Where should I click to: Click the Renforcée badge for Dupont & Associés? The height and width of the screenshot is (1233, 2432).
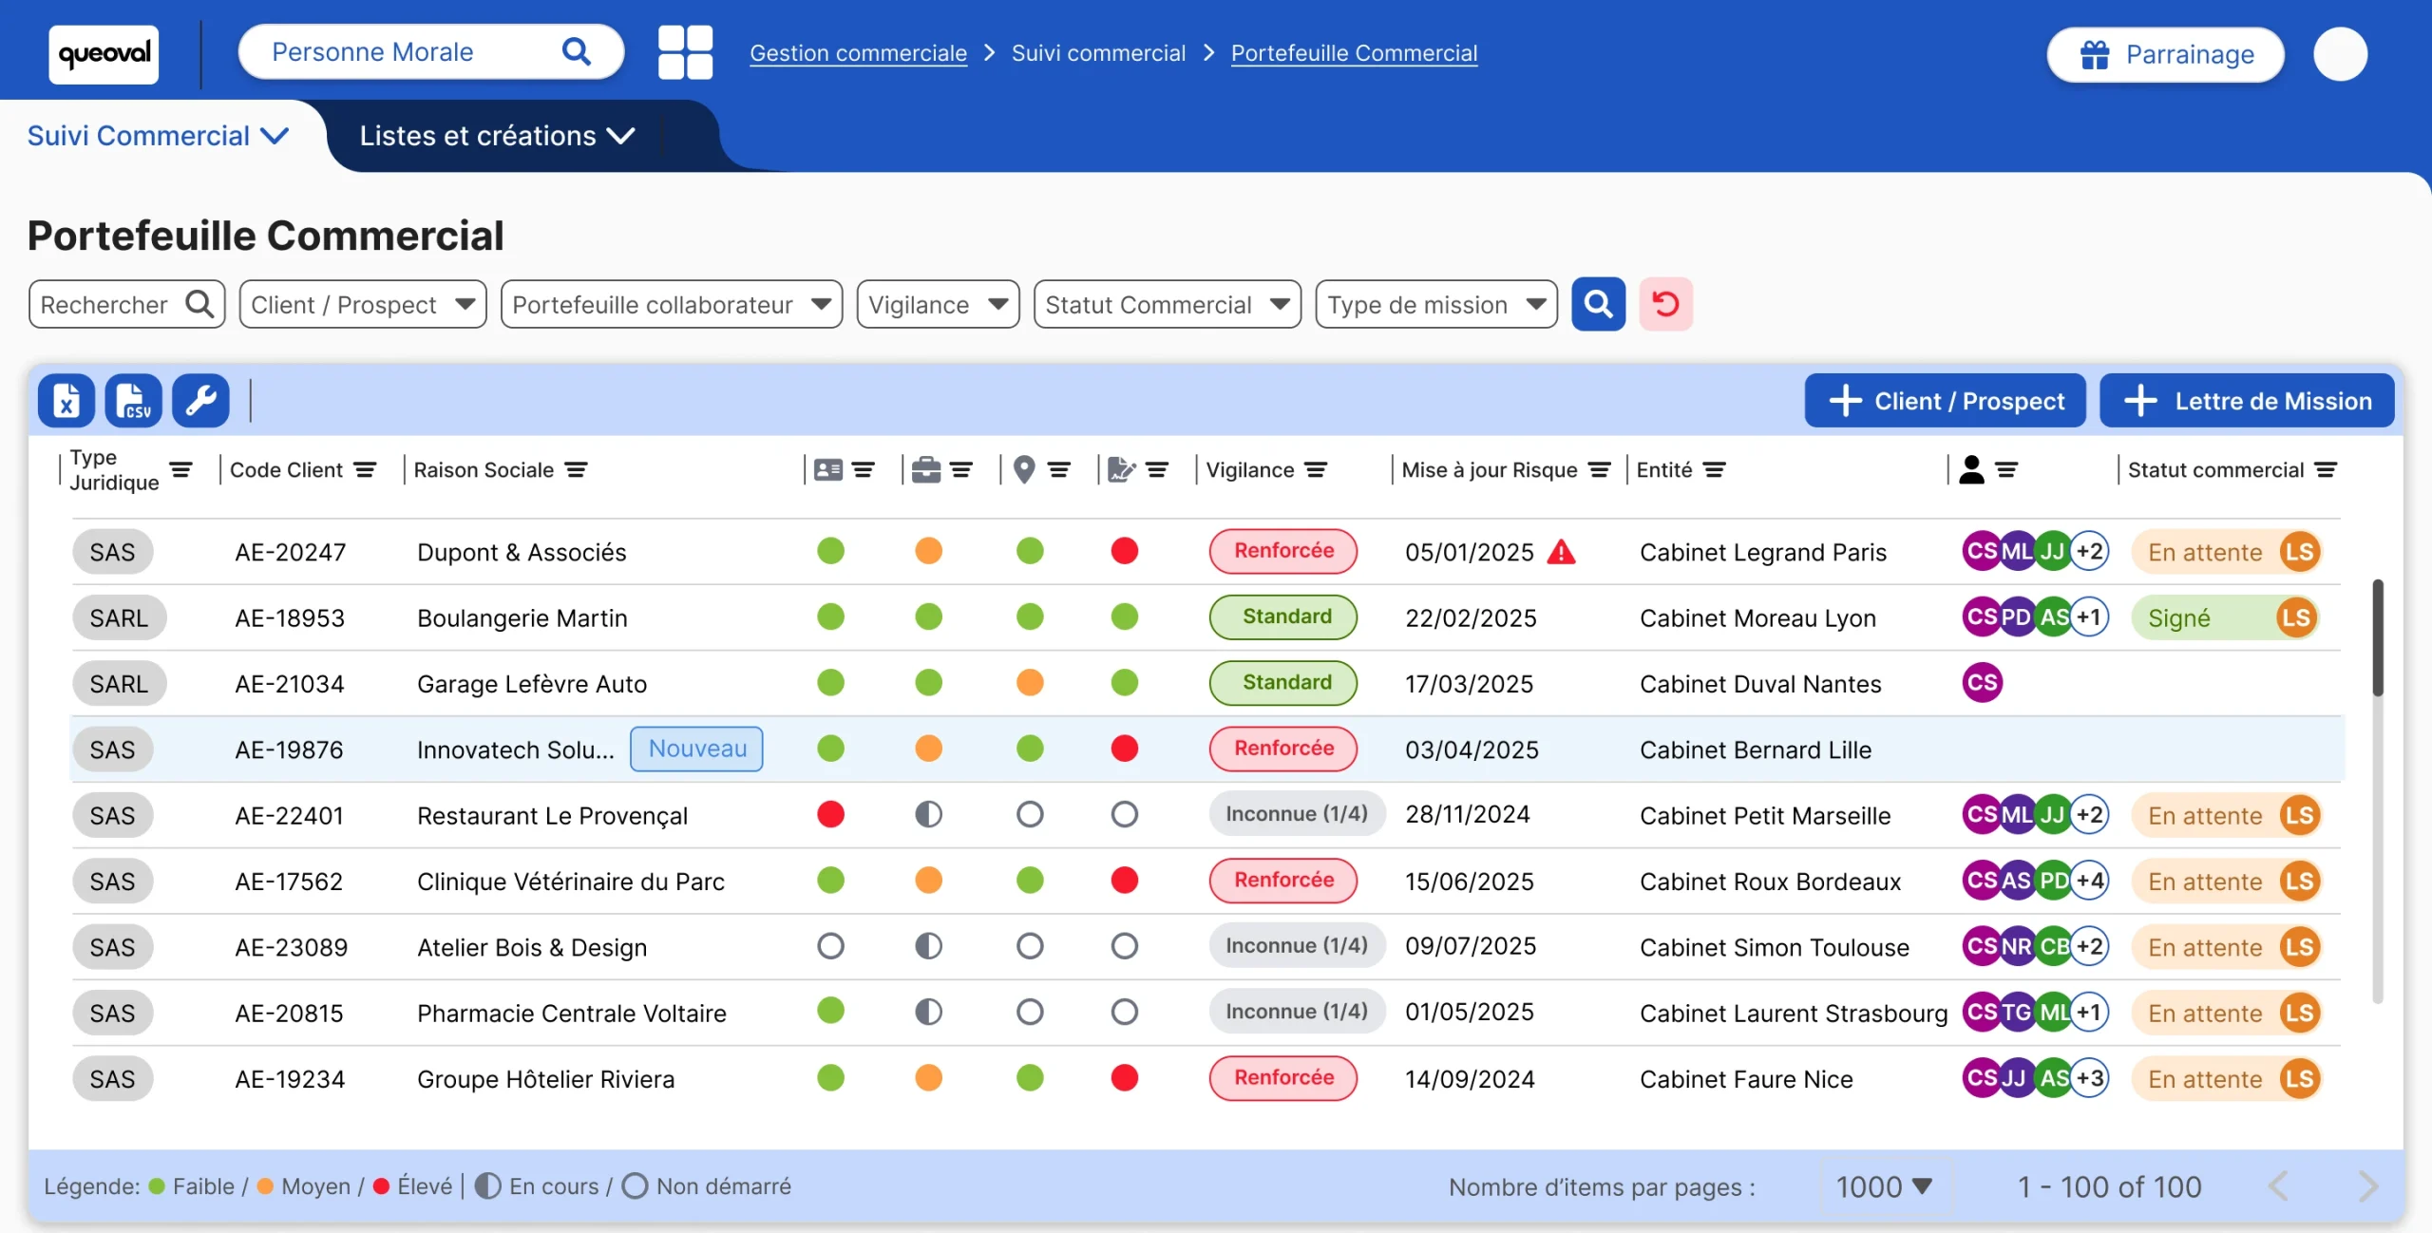coord(1282,551)
